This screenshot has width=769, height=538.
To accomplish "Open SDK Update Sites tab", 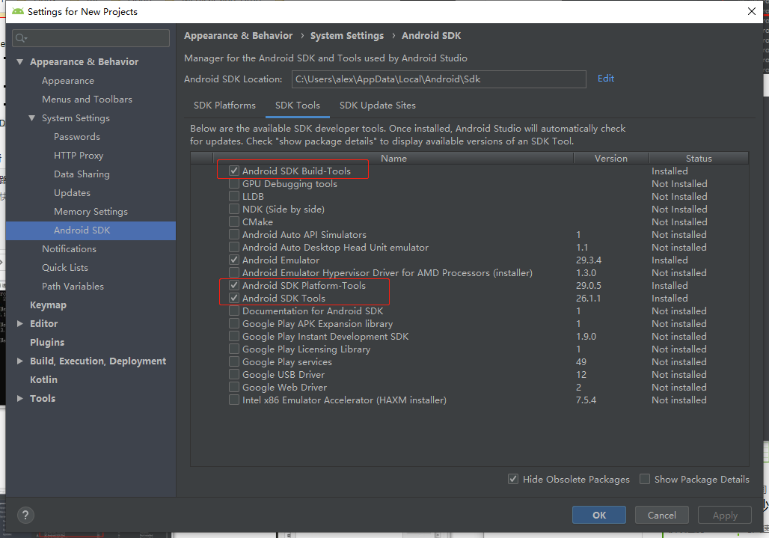I will [x=377, y=106].
